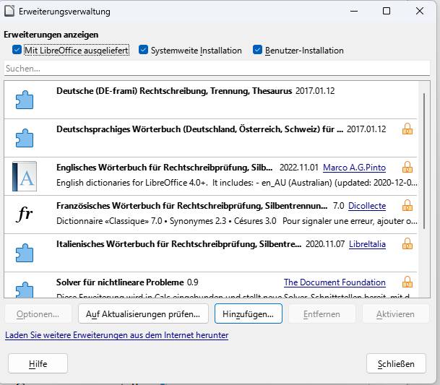Select 'Solver für nichtlineare Probleme' title
The height and width of the screenshot is (385, 440).
(120, 282)
